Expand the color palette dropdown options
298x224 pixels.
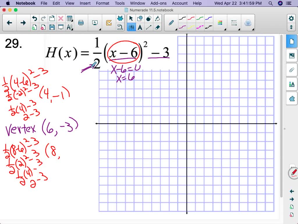[225, 29]
